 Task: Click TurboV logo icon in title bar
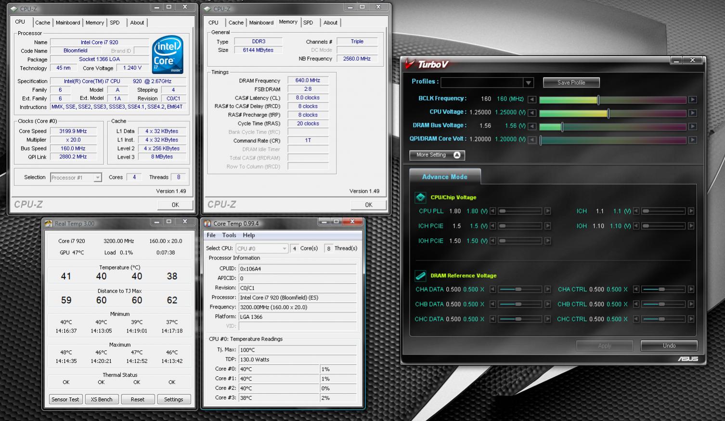(x=410, y=63)
